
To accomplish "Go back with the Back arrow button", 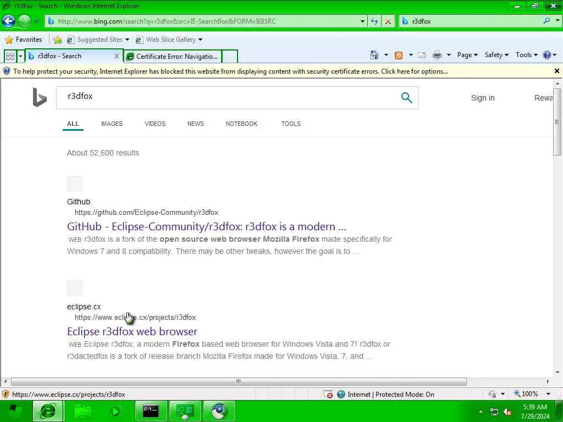I will click(8, 21).
